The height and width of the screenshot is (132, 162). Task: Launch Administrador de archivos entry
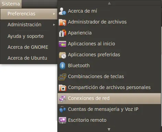point(109,22)
